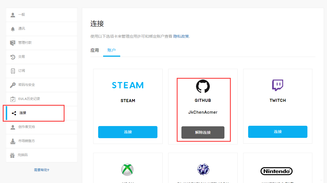
Task: Go to 密码与安全 settings
Action: coord(42,85)
